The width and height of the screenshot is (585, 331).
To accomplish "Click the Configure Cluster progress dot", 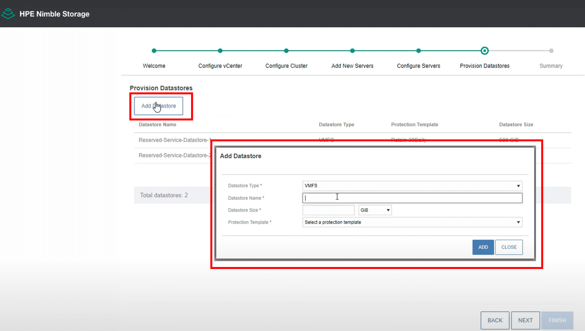I will pos(286,51).
